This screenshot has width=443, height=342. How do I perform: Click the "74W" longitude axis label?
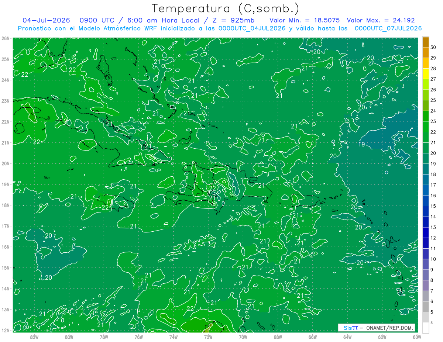pos(174,337)
